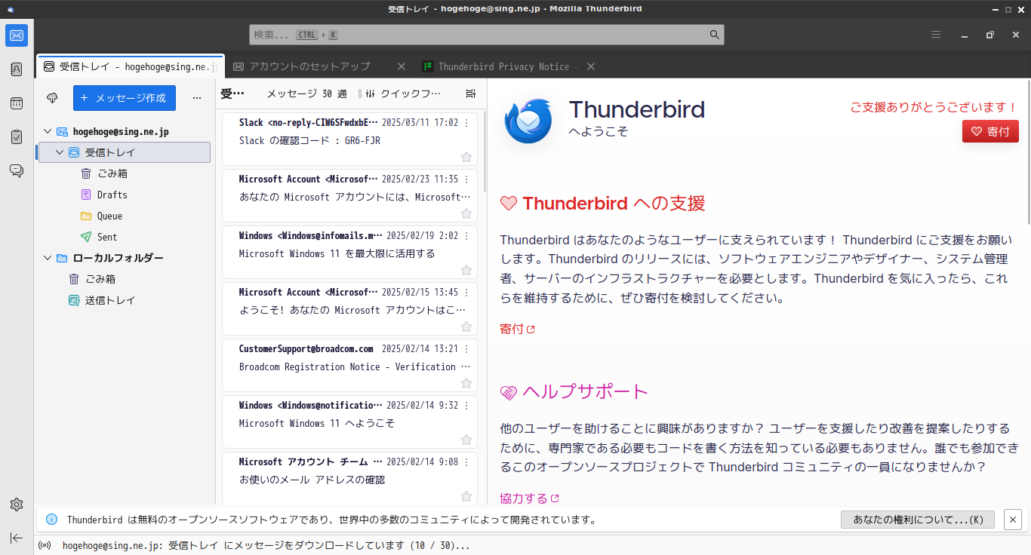Select the 受信トレイ folder row
Screen dimensions: 1031x555
point(125,152)
